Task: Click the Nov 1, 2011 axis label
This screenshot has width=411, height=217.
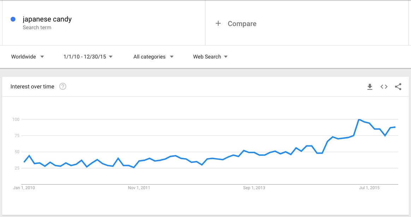Action: point(139,188)
